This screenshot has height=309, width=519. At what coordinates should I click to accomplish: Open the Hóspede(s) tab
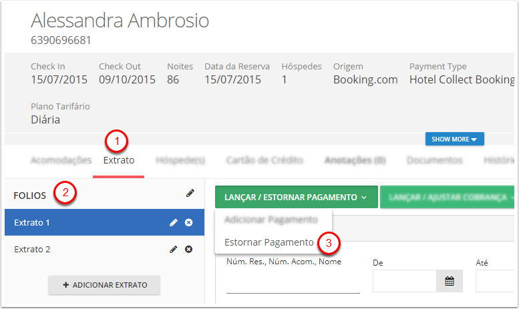click(180, 160)
